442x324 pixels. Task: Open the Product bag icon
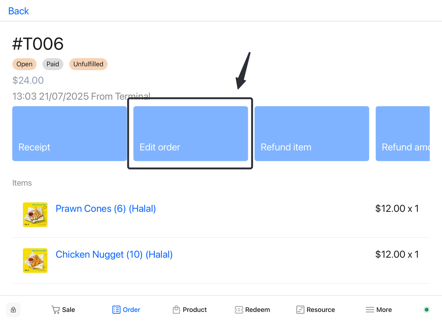point(176,309)
